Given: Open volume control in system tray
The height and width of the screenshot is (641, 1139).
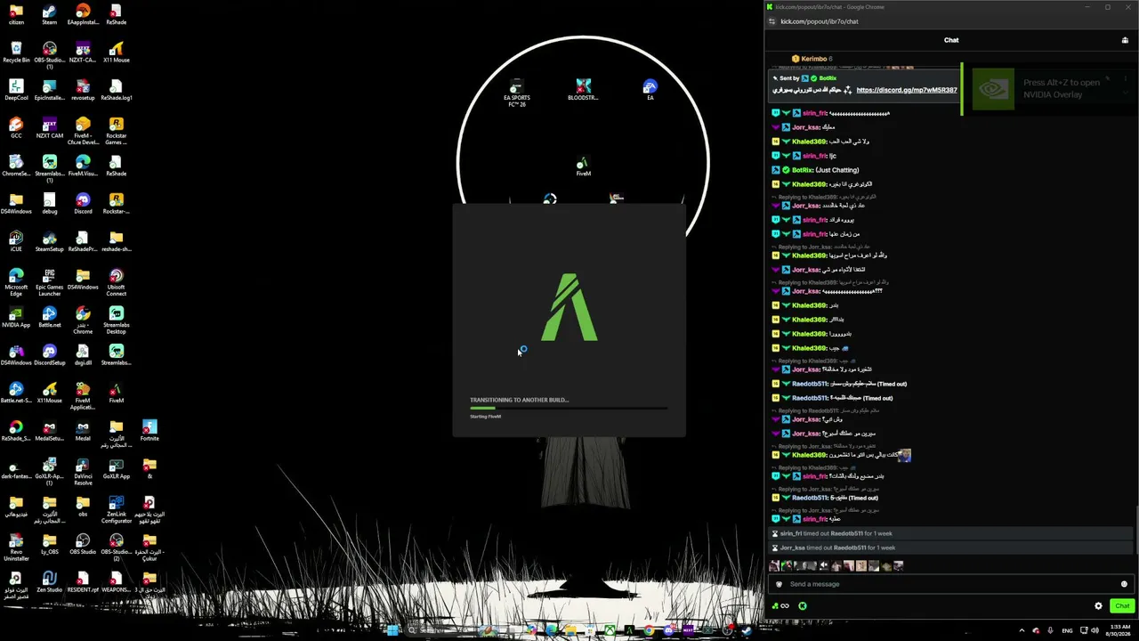Looking at the screenshot, I should pos(1094,631).
